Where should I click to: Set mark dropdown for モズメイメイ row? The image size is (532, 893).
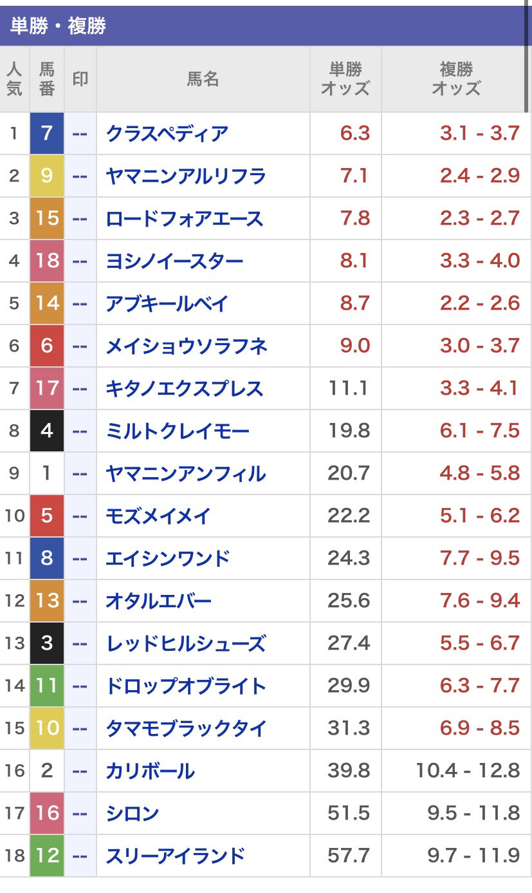(80, 516)
